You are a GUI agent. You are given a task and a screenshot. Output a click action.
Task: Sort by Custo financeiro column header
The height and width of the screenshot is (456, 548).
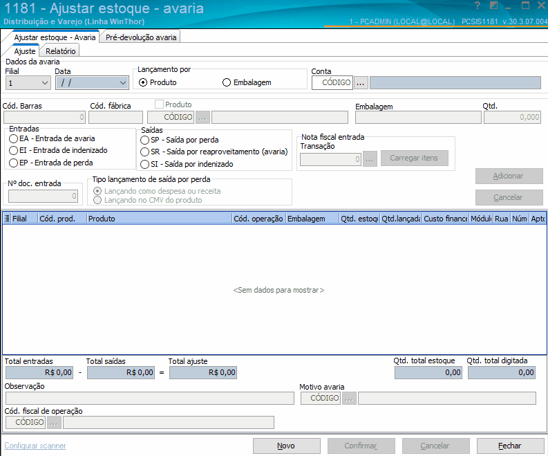tap(446, 219)
